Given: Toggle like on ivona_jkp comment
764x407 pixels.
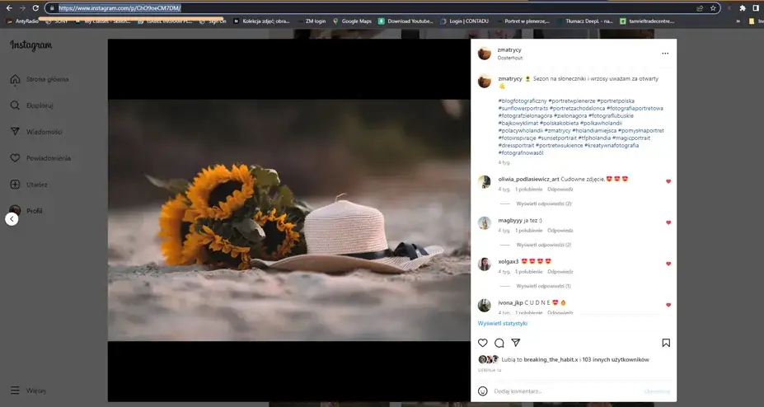Looking at the screenshot, I should [x=668, y=305].
